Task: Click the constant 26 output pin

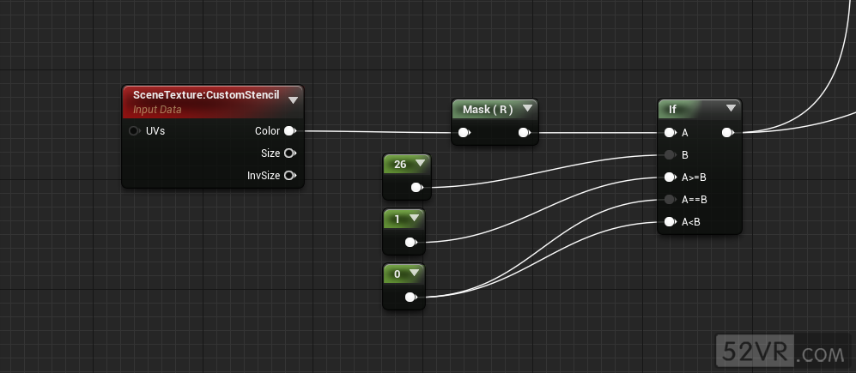Action: pos(416,188)
